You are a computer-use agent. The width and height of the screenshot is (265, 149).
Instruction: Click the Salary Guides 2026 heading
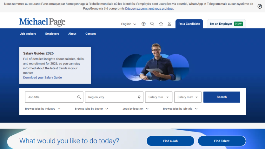(38, 53)
